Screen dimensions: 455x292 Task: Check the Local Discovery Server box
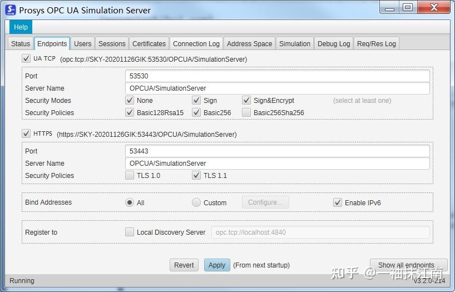[x=130, y=232]
